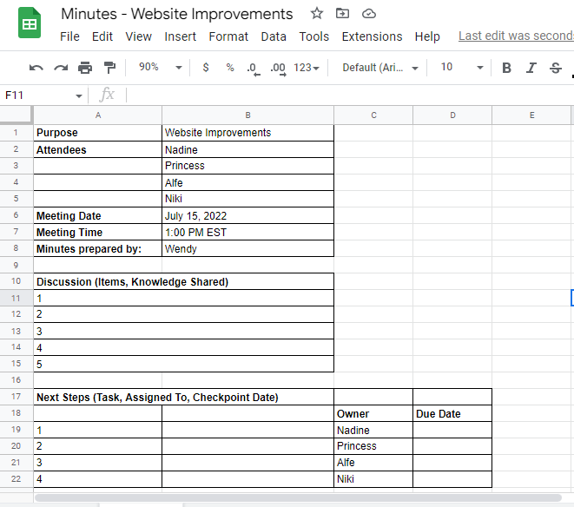Select the Owner header cell

tap(373, 413)
